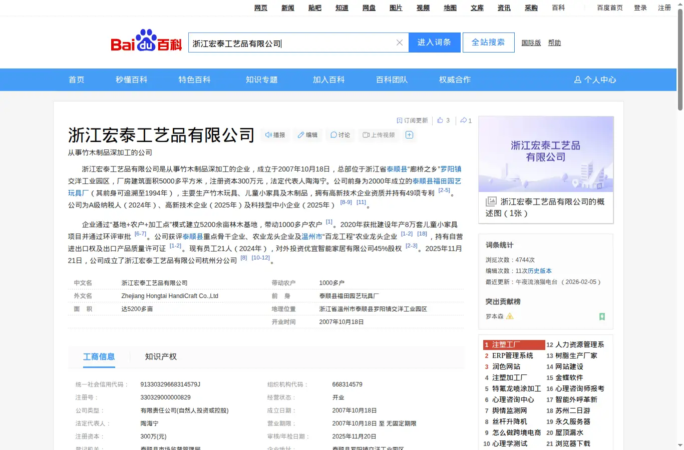Open the 资讯 top link
Viewport: 684px width, 450px height.
point(504,7)
